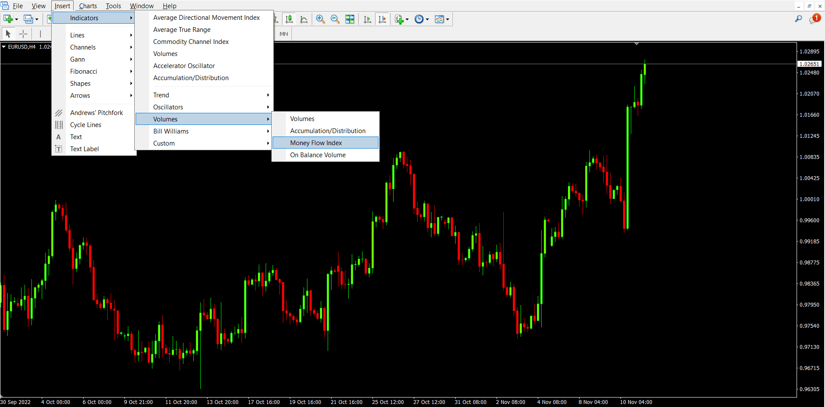
Task: Click the Templates toolbar icon
Action: [439, 19]
